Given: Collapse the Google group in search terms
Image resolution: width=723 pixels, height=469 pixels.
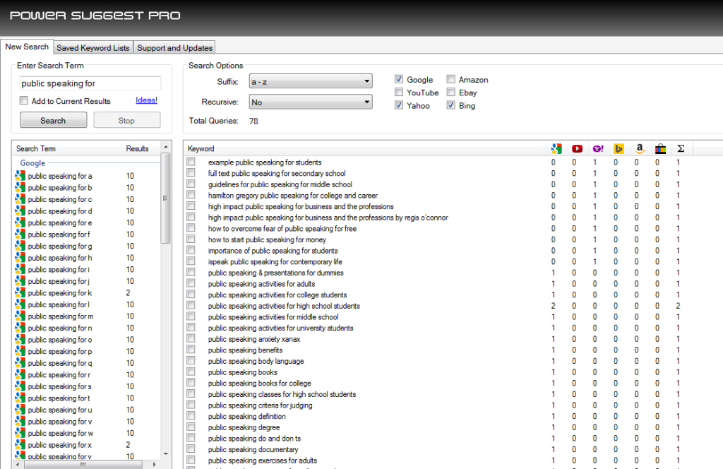Looking at the screenshot, I should 32,162.
